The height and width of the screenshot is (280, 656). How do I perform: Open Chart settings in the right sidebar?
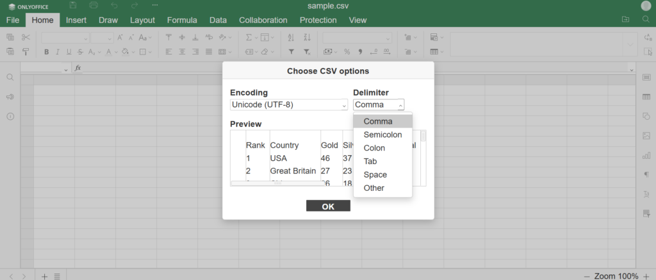[x=646, y=155]
